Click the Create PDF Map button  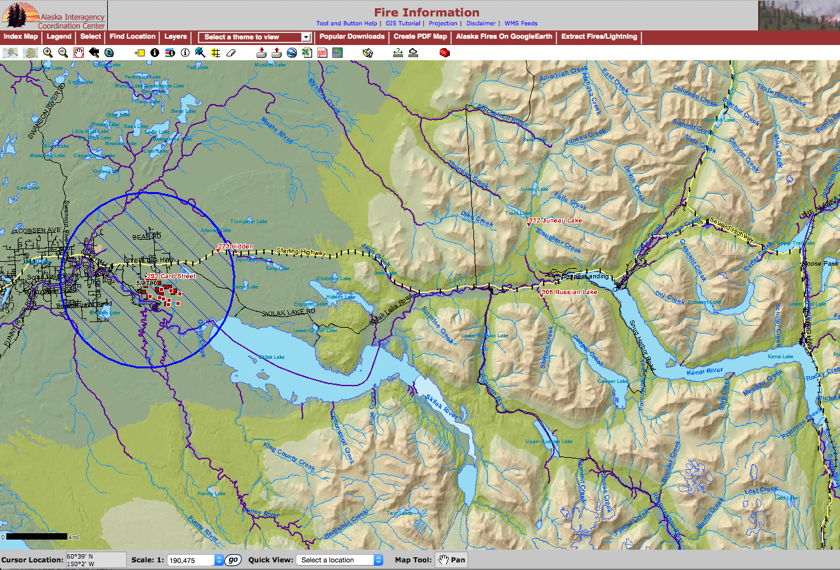tap(420, 37)
